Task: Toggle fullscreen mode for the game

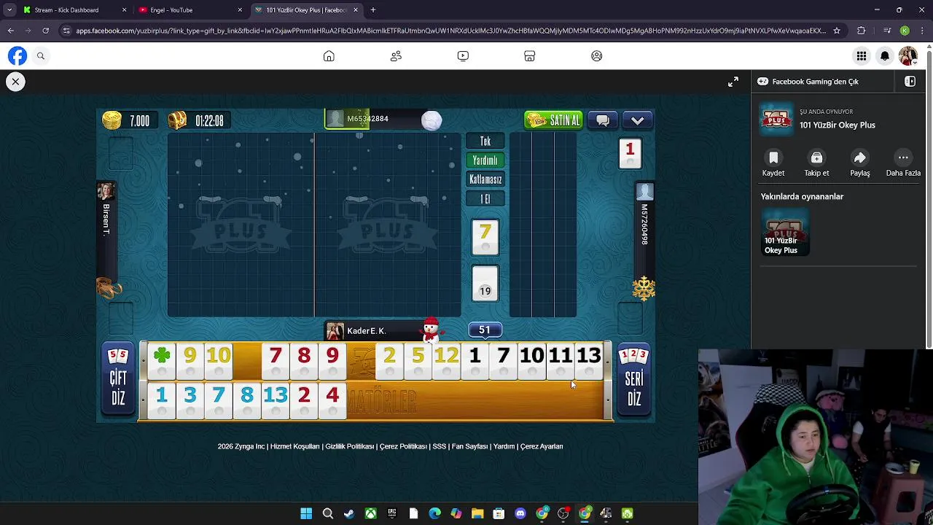Action: [733, 82]
